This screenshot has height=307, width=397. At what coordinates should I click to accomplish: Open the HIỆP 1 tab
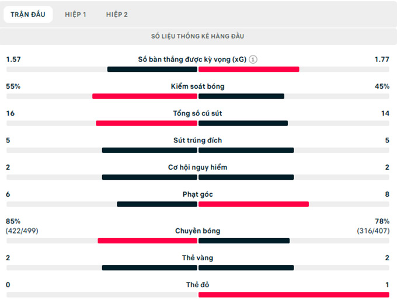[75, 15]
